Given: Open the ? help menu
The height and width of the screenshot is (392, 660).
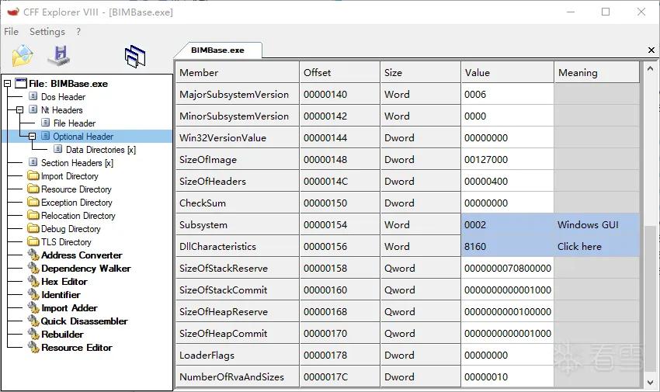Looking at the screenshot, I should [78, 32].
